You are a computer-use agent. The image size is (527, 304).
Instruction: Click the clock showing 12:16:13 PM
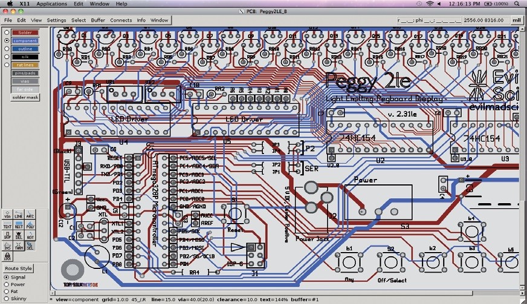point(464,4)
